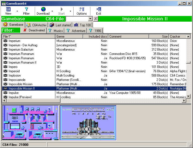Click the horizontal scrollbar right arrow
This screenshot has width=193, height=148.
click(184, 100)
